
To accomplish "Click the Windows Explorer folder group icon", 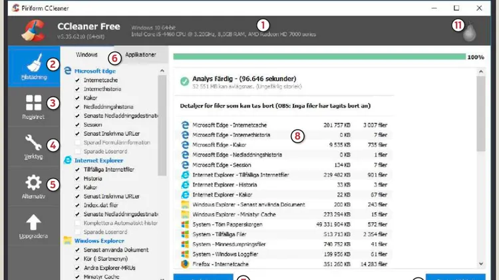I will [x=67, y=240].
